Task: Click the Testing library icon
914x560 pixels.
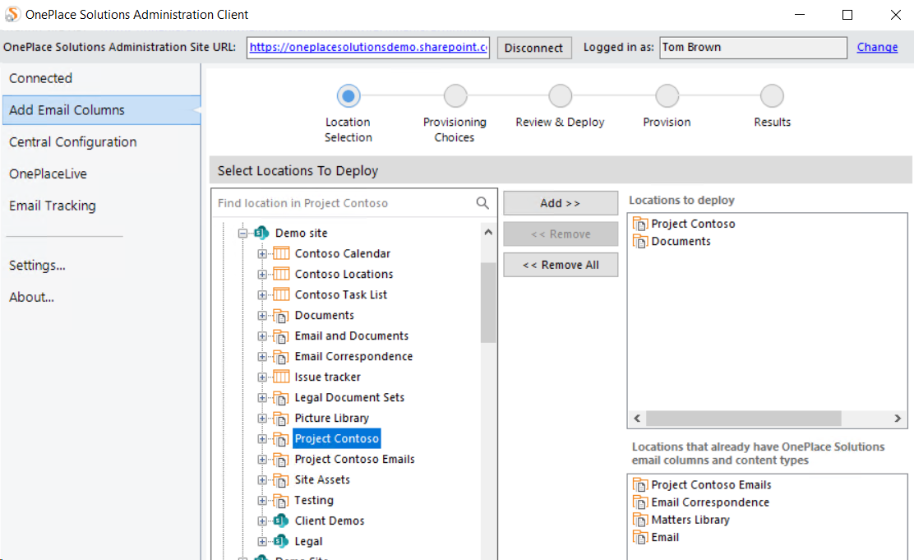Action: (x=281, y=501)
